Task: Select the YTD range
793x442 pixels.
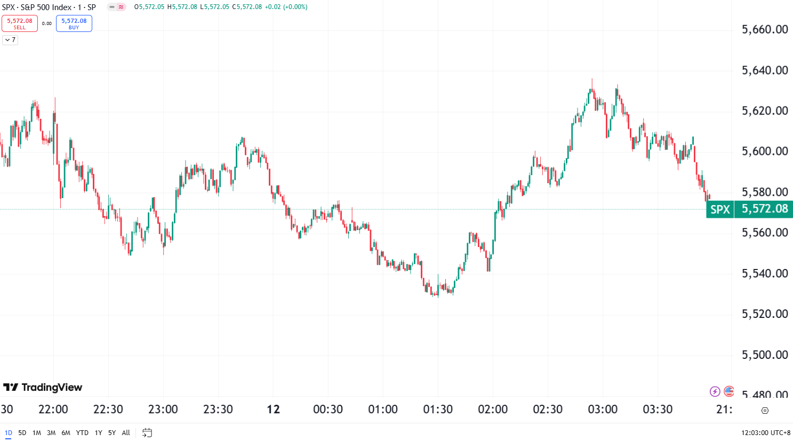Action: coord(82,433)
